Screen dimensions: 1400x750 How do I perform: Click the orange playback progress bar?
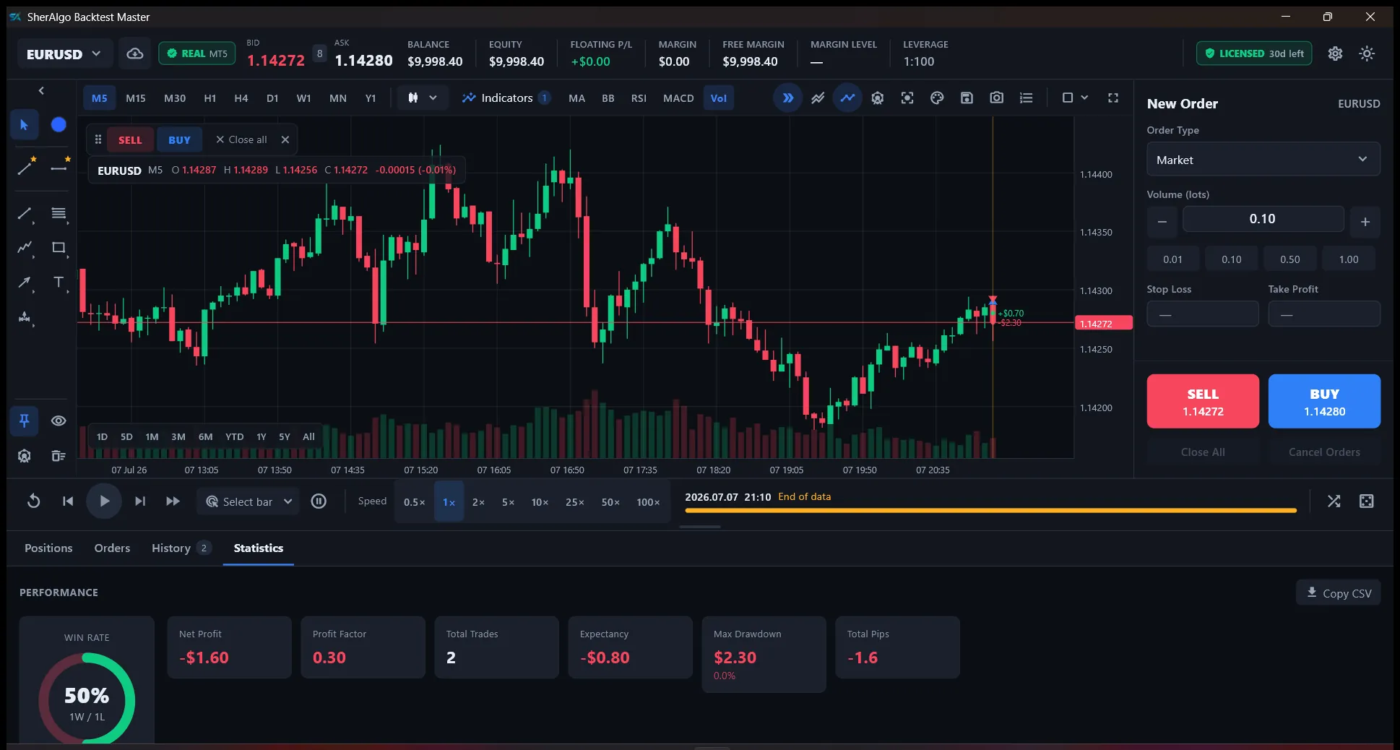[x=990, y=511]
